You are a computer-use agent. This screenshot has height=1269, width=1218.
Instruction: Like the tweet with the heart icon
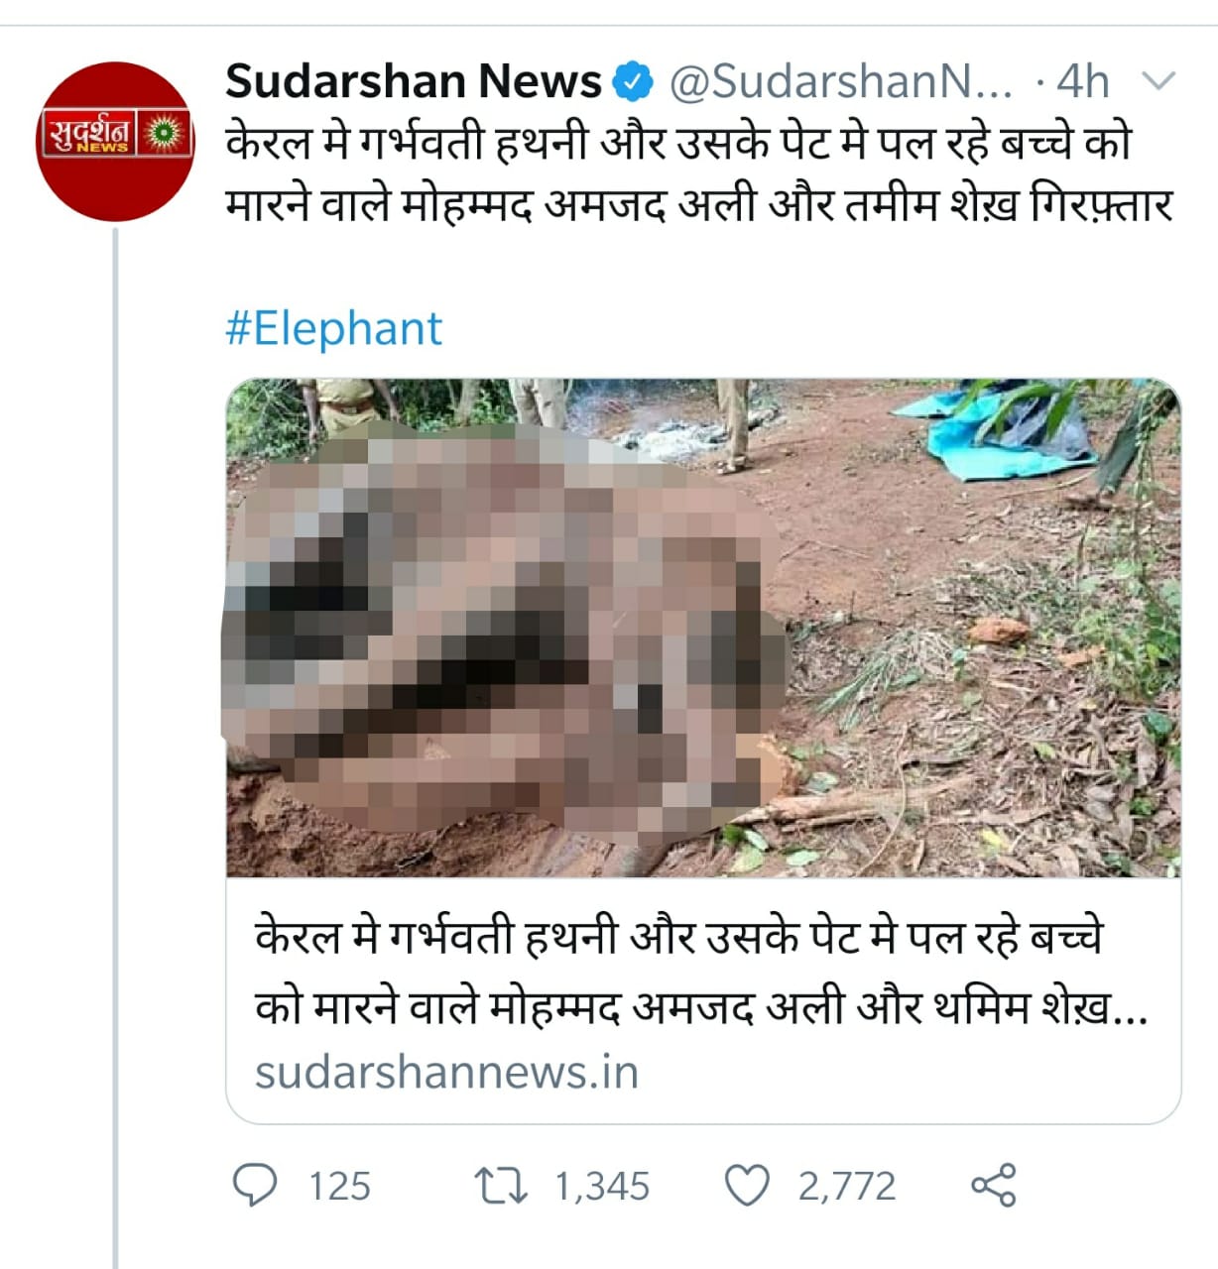point(748,1186)
